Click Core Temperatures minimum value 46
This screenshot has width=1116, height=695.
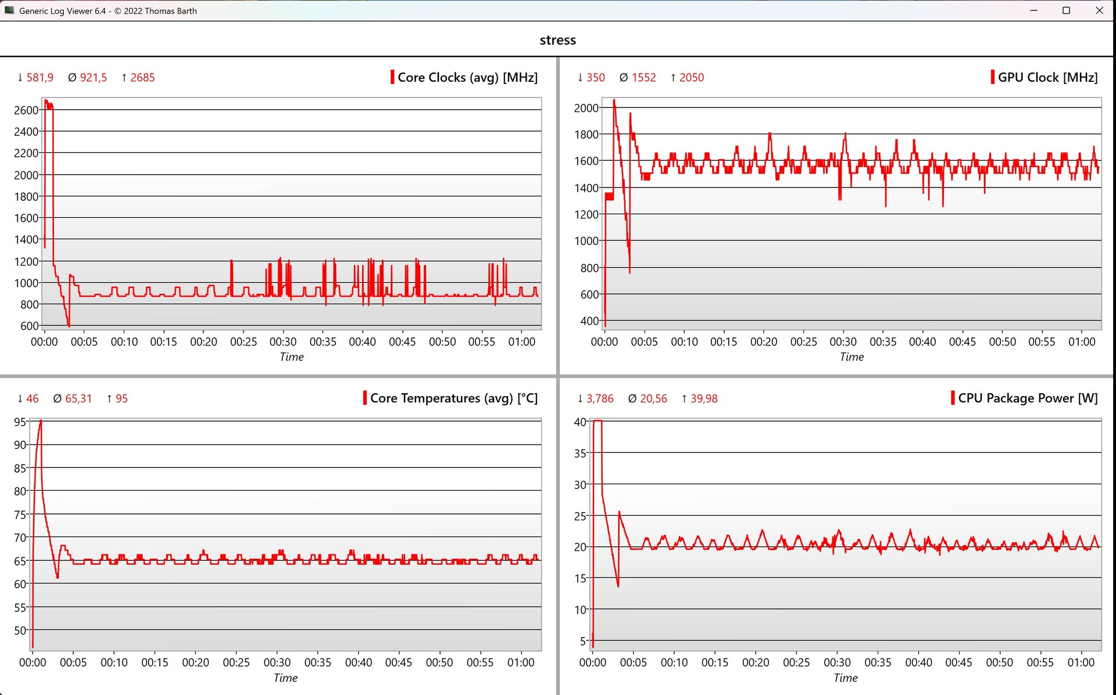[x=32, y=399]
